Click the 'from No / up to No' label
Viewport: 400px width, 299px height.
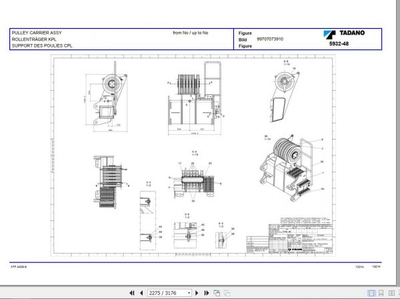pyautogui.click(x=190, y=33)
